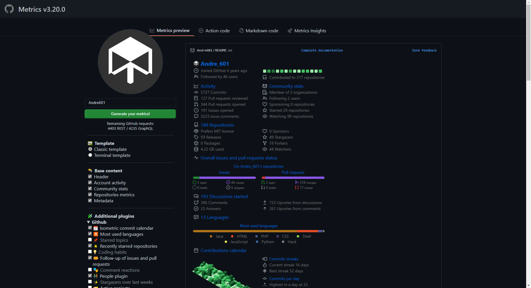Click the Andre601 avatar image
Image resolution: width=531 pixels, height=288 pixels.
[130, 61]
